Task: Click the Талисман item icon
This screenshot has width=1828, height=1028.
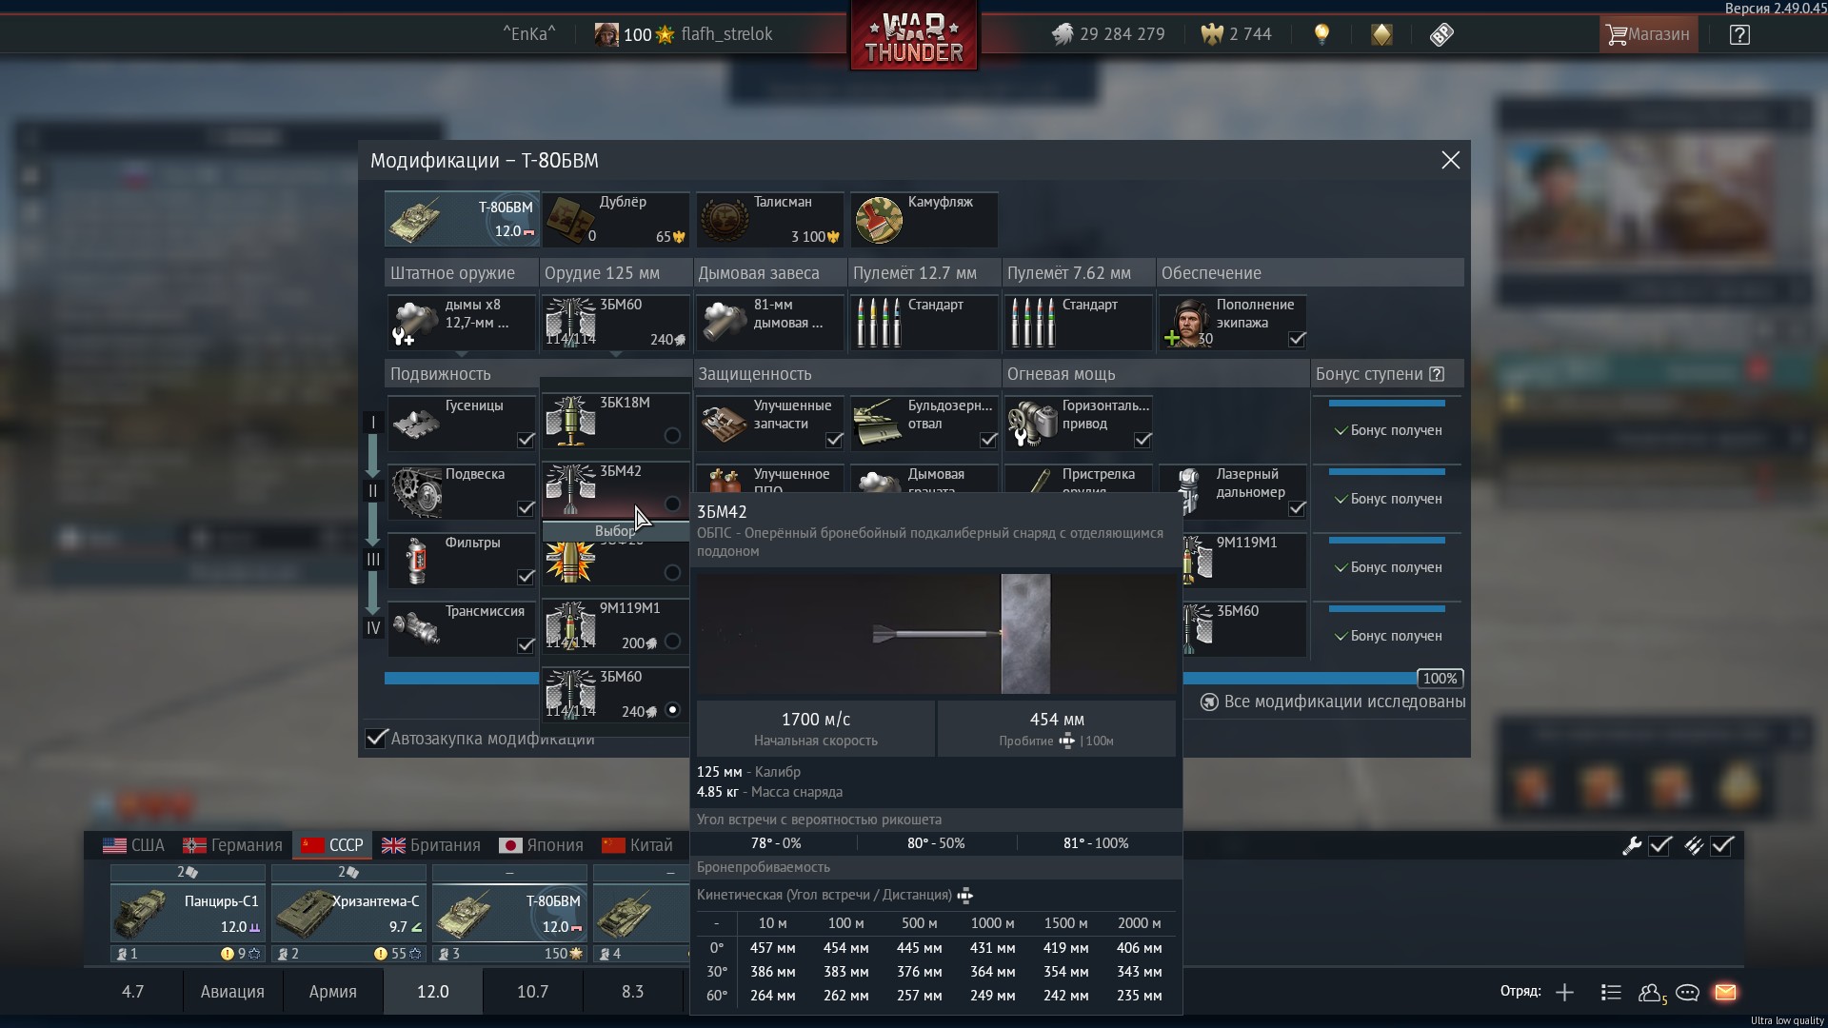Action: pyautogui.click(x=725, y=220)
